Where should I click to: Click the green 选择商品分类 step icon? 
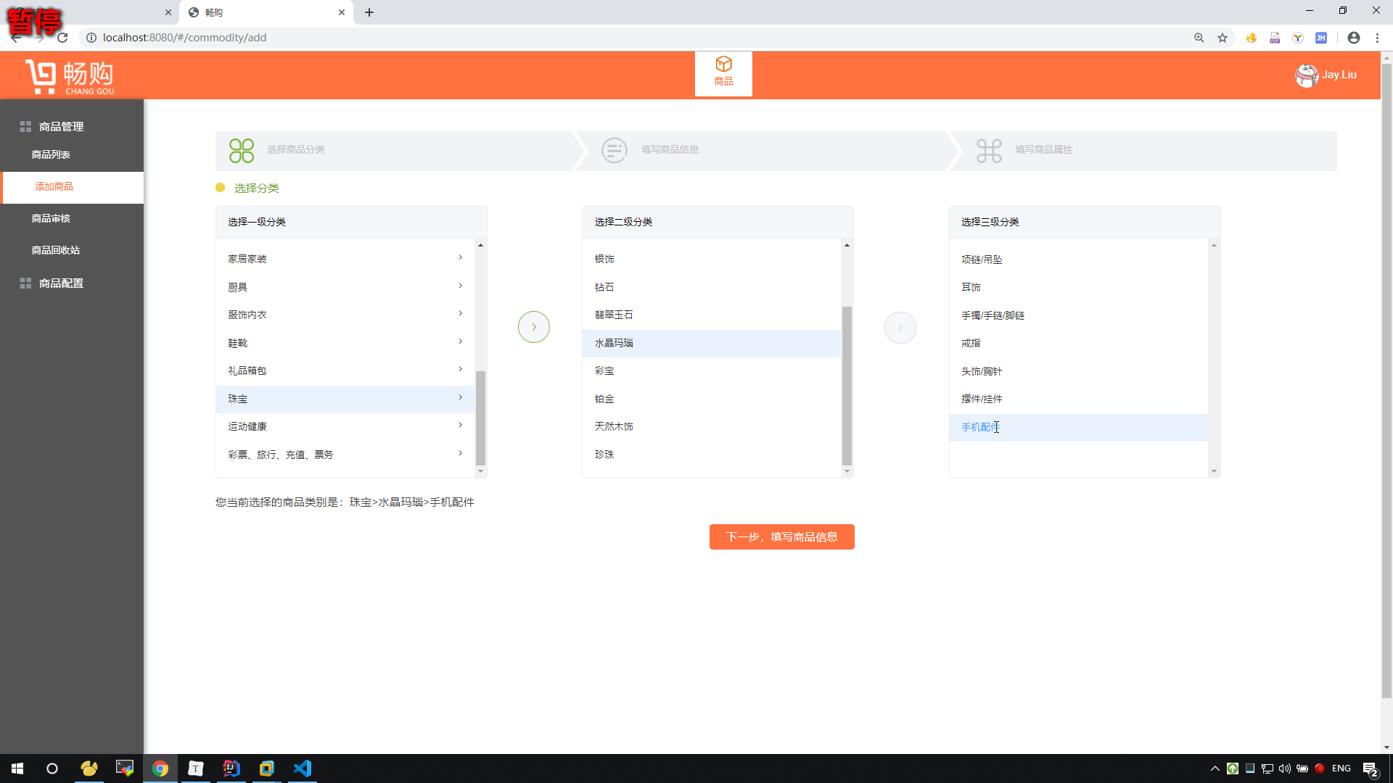click(x=242, y=151)
